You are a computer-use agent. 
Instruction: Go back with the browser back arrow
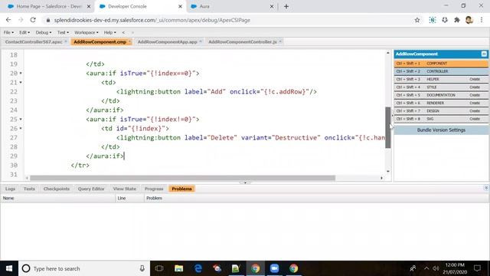(x=8, y=20)
